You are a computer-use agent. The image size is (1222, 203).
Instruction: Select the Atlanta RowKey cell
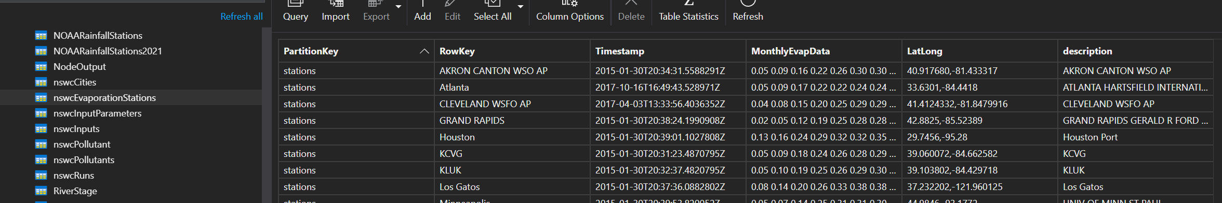tap(512, 88)
